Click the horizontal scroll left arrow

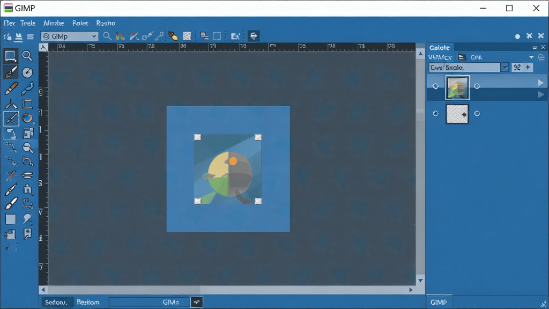[43, 290]
